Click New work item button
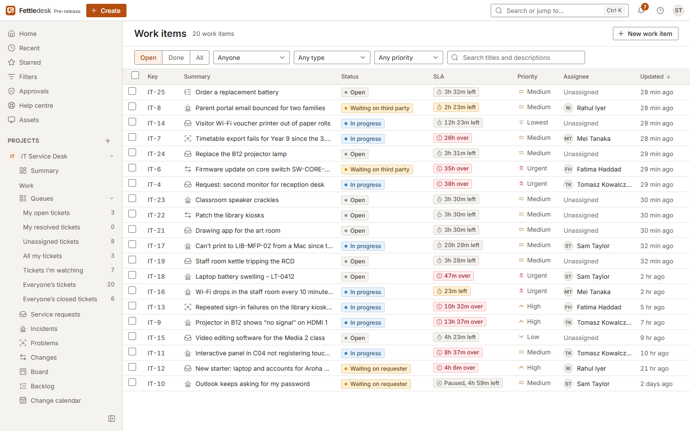This screenshot has height=431, width=690. [645, 34]
